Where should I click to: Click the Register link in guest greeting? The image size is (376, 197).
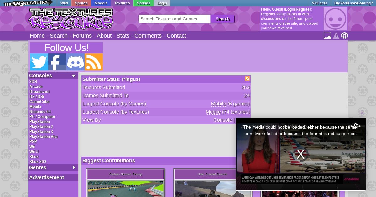[x=303, y=9]
